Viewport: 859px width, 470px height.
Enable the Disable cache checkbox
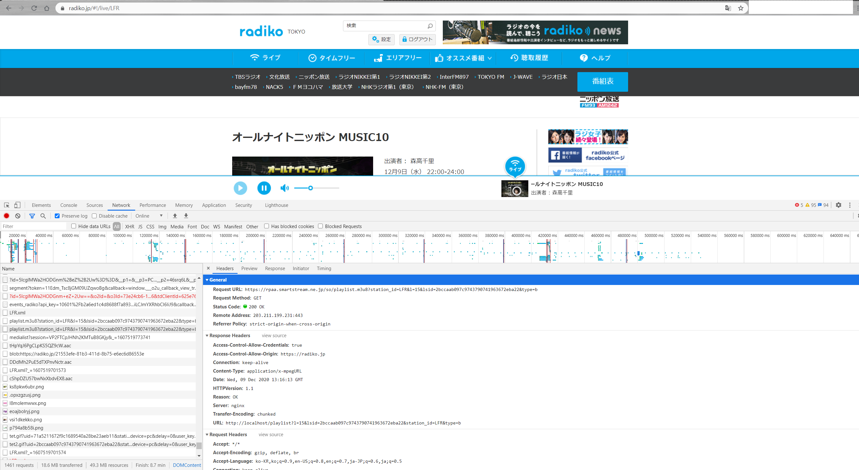(x=94, y=216)
